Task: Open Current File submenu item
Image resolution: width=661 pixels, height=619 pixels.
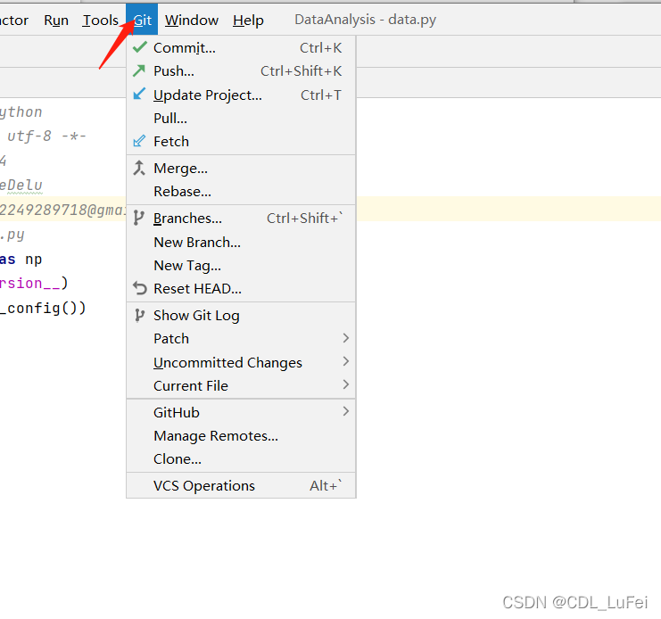Action: [x=241, y=385]
